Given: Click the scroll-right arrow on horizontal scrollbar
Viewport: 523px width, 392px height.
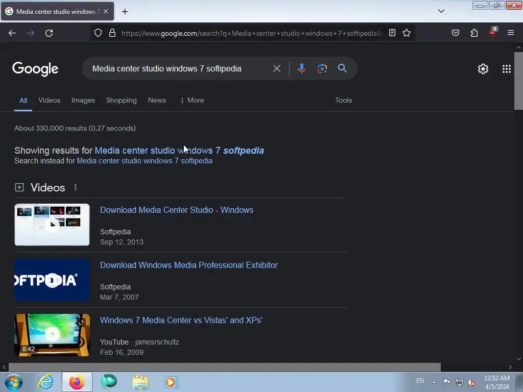Looking at the screenshot, I should coord(510,367).
